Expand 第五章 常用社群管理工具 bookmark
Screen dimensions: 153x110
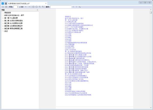tap(3, 28)
